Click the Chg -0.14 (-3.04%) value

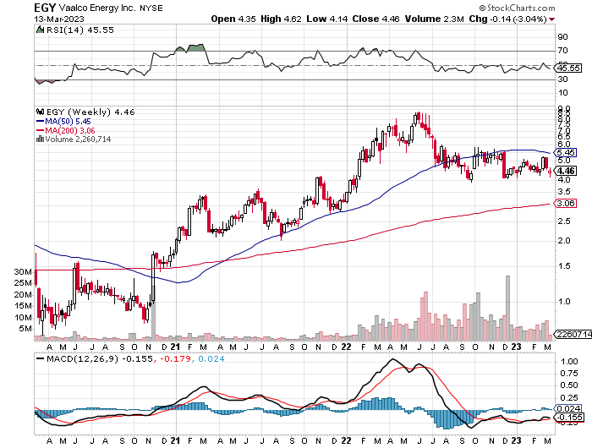(x=507, y=19)
